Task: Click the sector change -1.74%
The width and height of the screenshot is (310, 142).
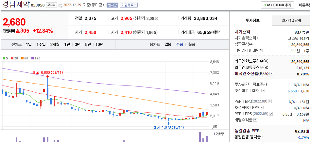Action: pyautogui.click(x=303, y=137)
